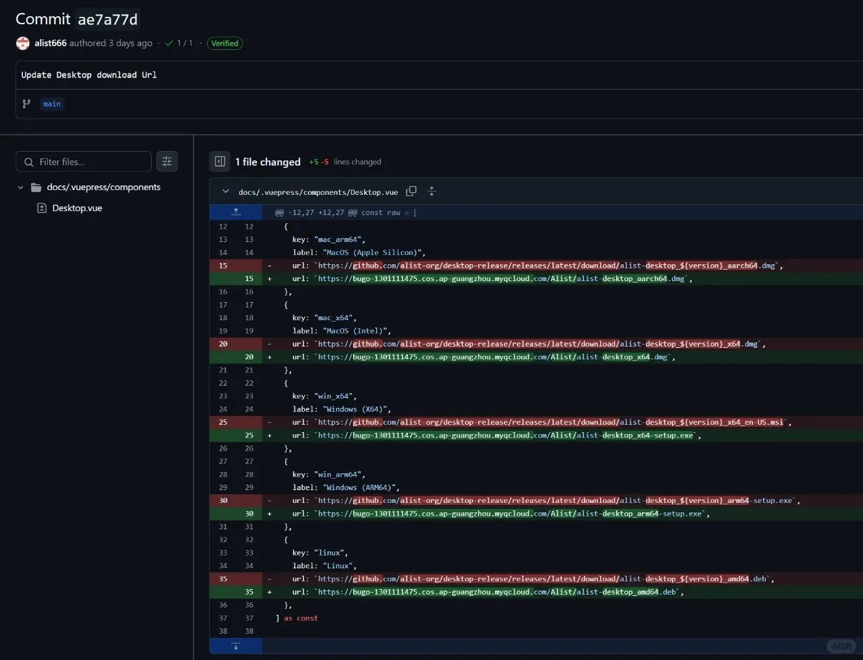
Task: Show the 1 / 1 checks status
Action: pos(179,43)
